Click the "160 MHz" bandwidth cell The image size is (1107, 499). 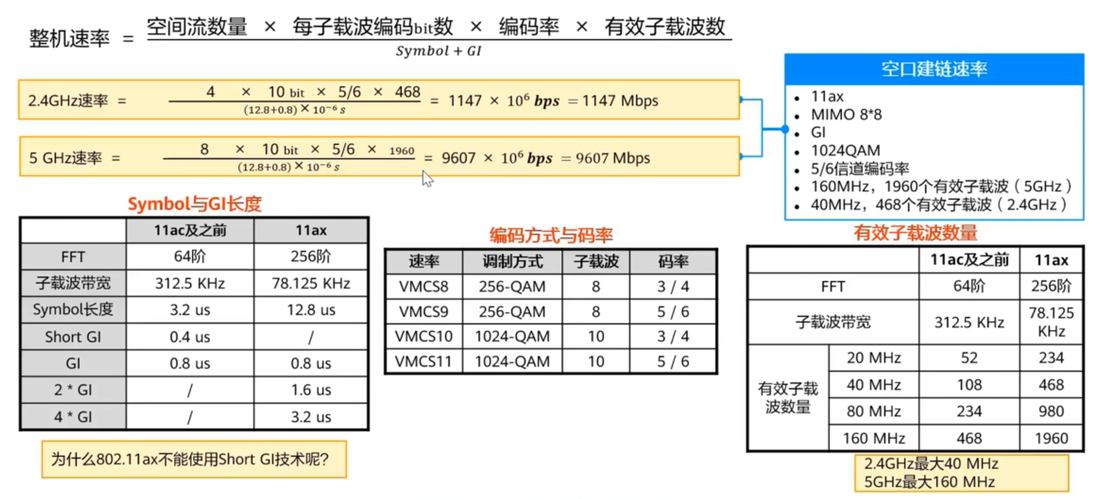point(874,439)
